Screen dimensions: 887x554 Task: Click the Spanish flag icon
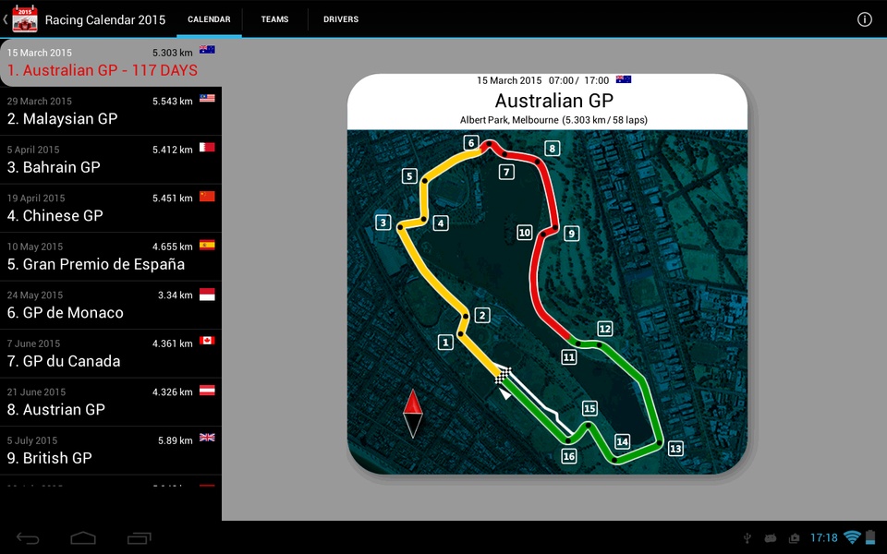pos(207,245)
